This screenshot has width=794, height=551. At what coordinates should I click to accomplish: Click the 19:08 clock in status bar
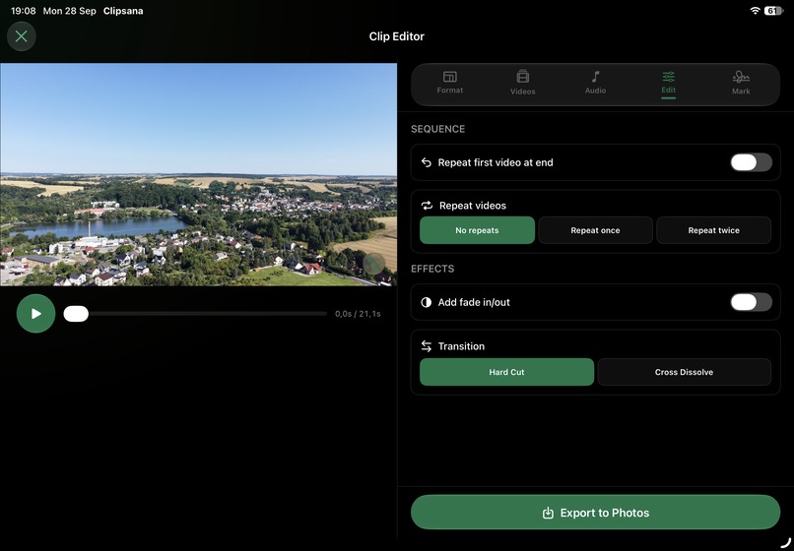(x=24, y=11)
